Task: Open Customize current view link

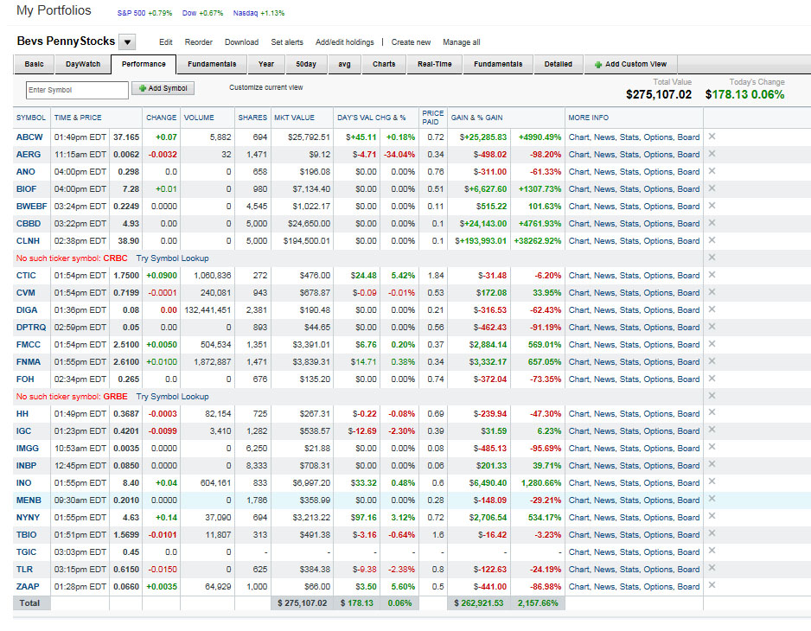Action: point(265,87)
